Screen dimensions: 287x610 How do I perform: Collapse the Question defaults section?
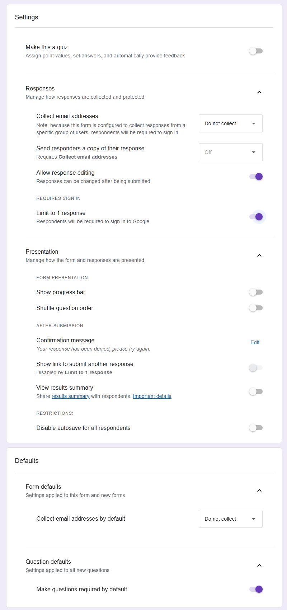(259, 566)
